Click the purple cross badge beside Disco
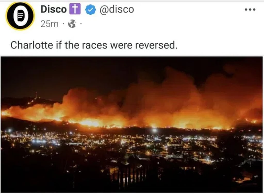This screenshot has height=195, width=264. coord(75,9)
